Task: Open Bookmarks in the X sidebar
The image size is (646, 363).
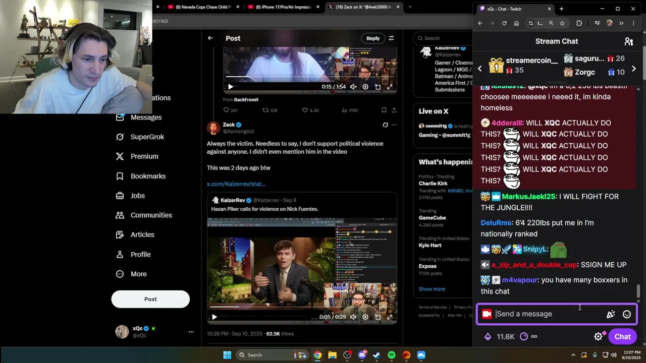Action: (141, 176)
